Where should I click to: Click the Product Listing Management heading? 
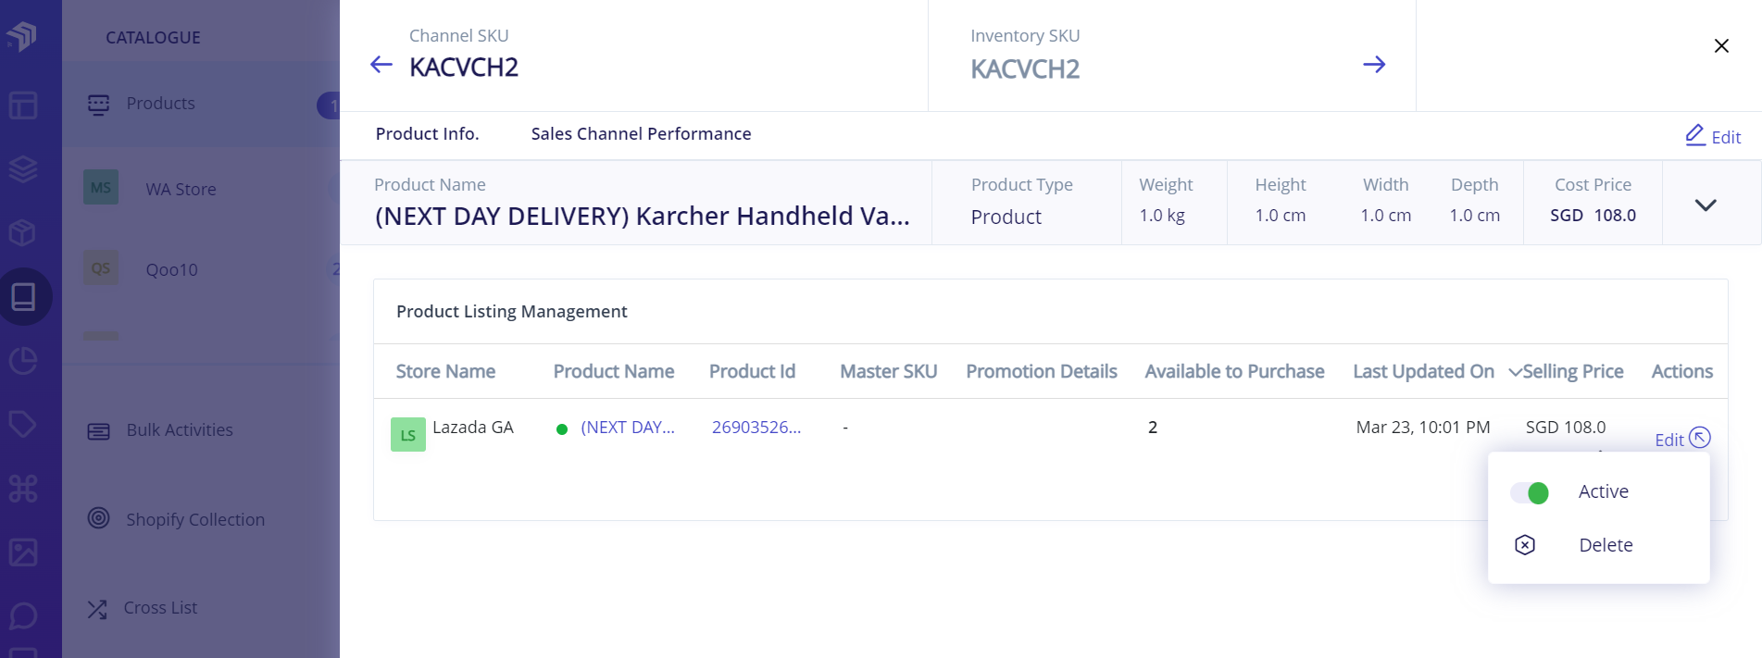tap(512, 312)
